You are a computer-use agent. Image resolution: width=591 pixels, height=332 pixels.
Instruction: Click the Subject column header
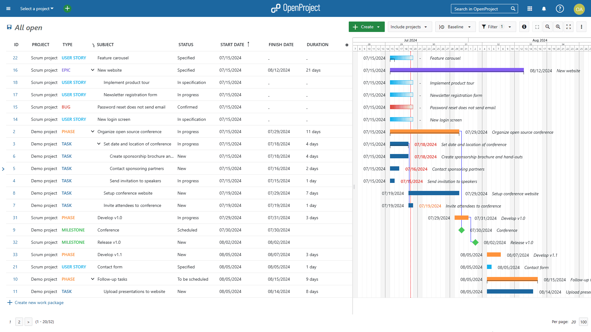pyautogui.click(x=105, y=45)
